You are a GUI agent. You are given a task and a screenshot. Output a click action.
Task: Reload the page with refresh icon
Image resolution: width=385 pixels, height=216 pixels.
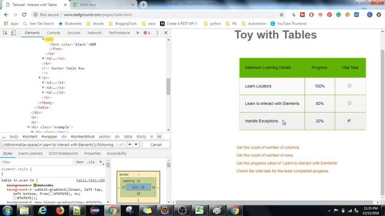[24, 14]
